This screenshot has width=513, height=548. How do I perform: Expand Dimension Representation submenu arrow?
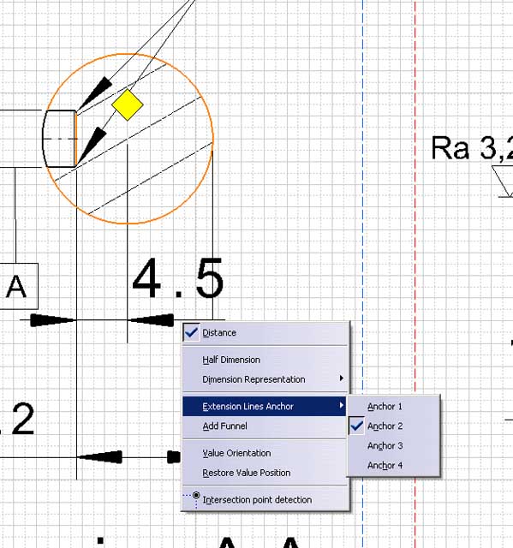(x=342, y=378)
